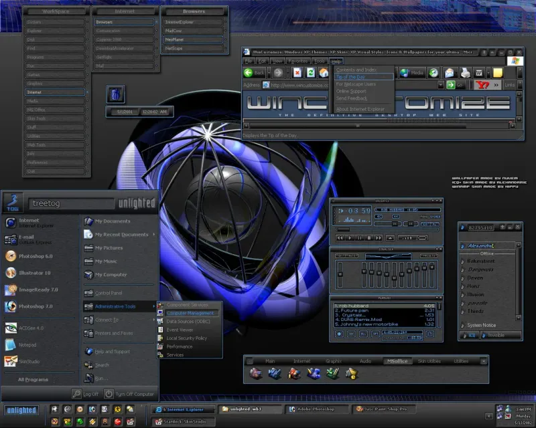This screenshot has width=536, height=428.
Task: Click the Home icon in browser toolbar
Action: click(x=322, y=72)
